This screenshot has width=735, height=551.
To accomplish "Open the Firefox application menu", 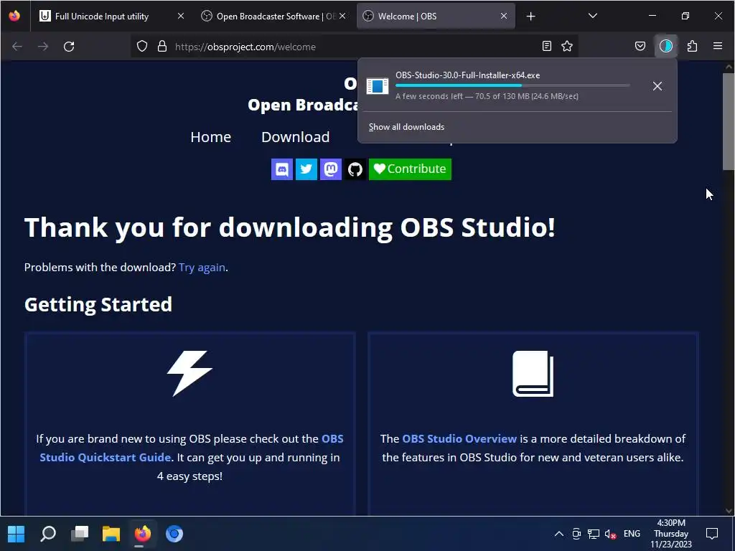I will (718, 46).
